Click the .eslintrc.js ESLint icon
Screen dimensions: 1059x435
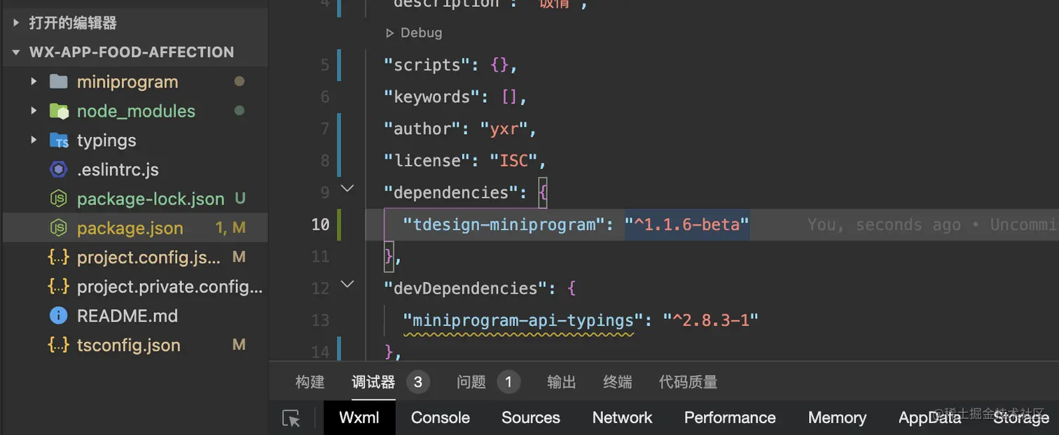pyautogui.click(x=59, y=170)
